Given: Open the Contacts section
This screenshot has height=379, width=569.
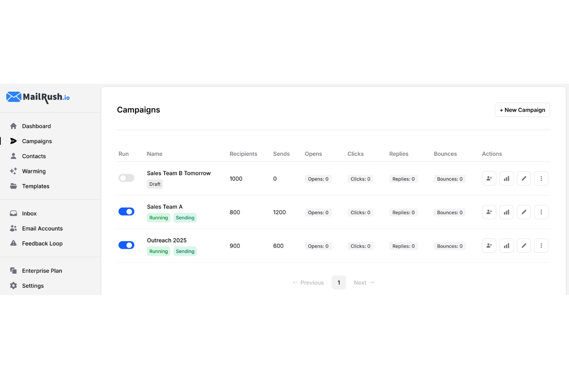Looking at the screenshot, I should [33, 156].
